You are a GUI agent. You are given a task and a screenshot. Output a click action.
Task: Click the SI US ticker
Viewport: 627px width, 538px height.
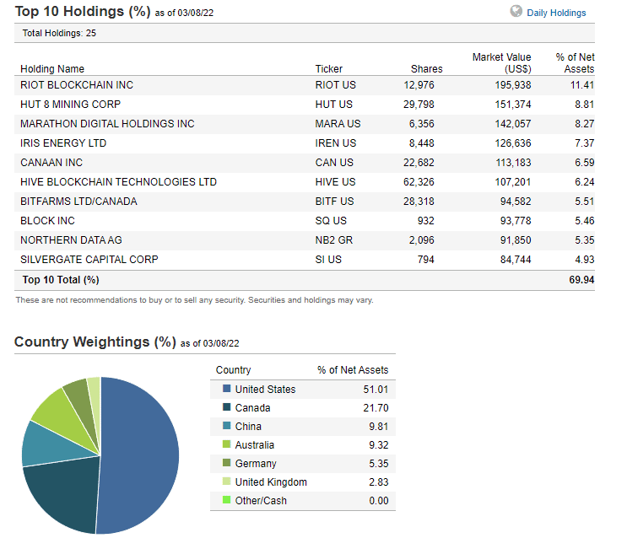[328, 260]
